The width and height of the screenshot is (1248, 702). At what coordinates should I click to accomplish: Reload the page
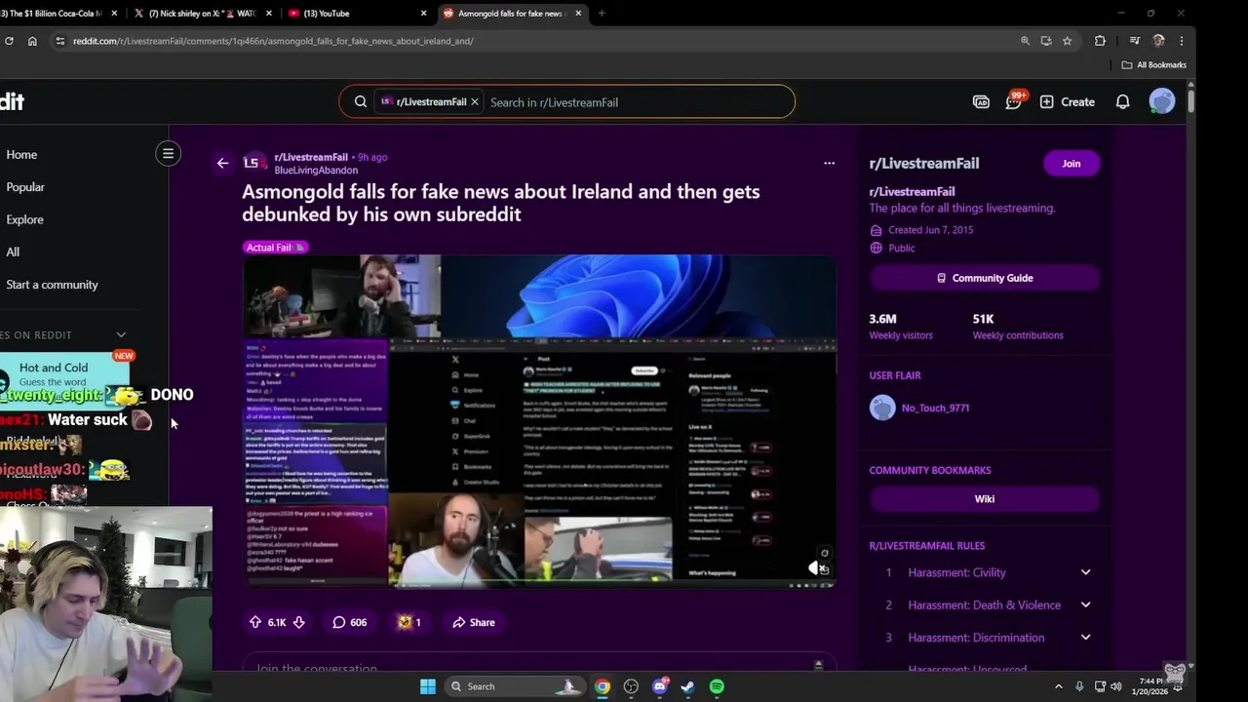(x=9, y=41)
